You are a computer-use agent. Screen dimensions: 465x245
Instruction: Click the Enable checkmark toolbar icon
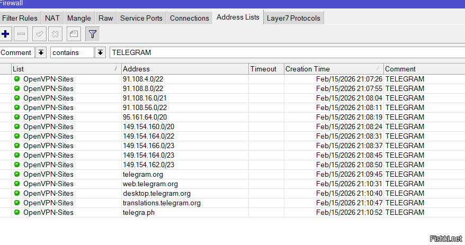[39, 34]
